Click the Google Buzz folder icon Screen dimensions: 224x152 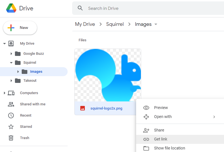point(18,54)
